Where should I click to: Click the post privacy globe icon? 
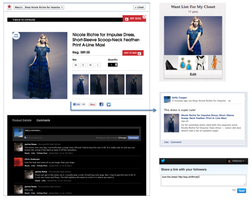coord(230,101)
